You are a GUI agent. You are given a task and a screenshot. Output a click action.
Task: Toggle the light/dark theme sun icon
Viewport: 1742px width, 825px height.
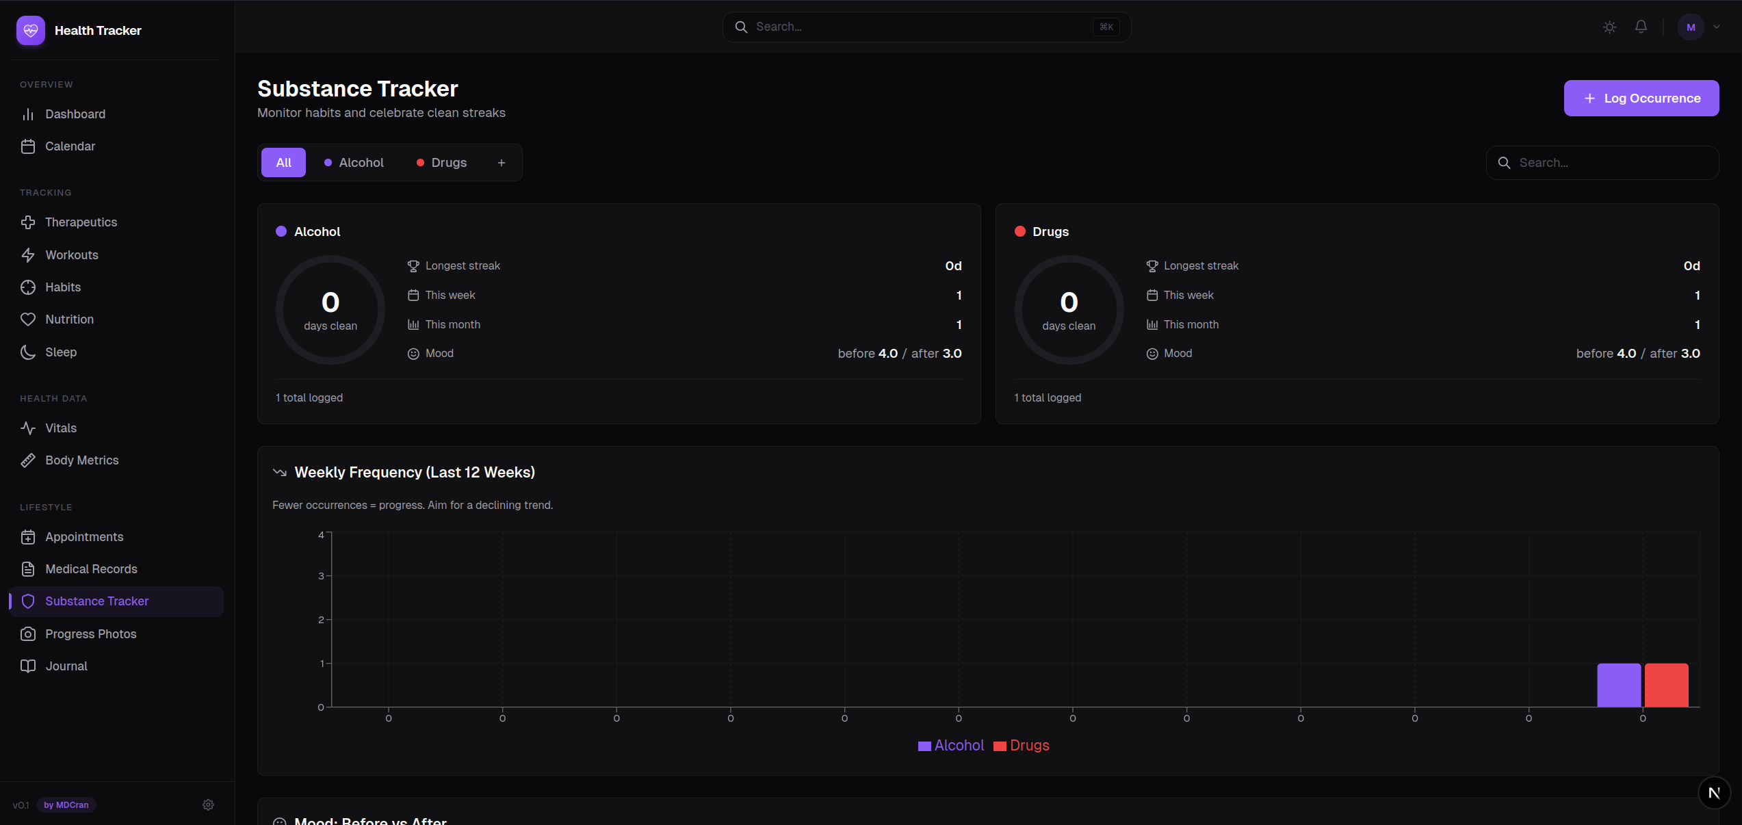[x=1610, y=27]
